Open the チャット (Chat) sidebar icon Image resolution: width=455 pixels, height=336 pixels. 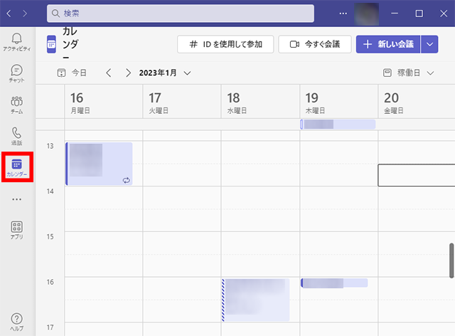[x=17, y=73]
